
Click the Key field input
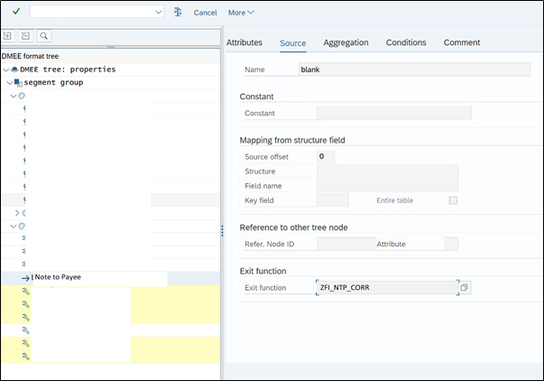tap(333, 200)
